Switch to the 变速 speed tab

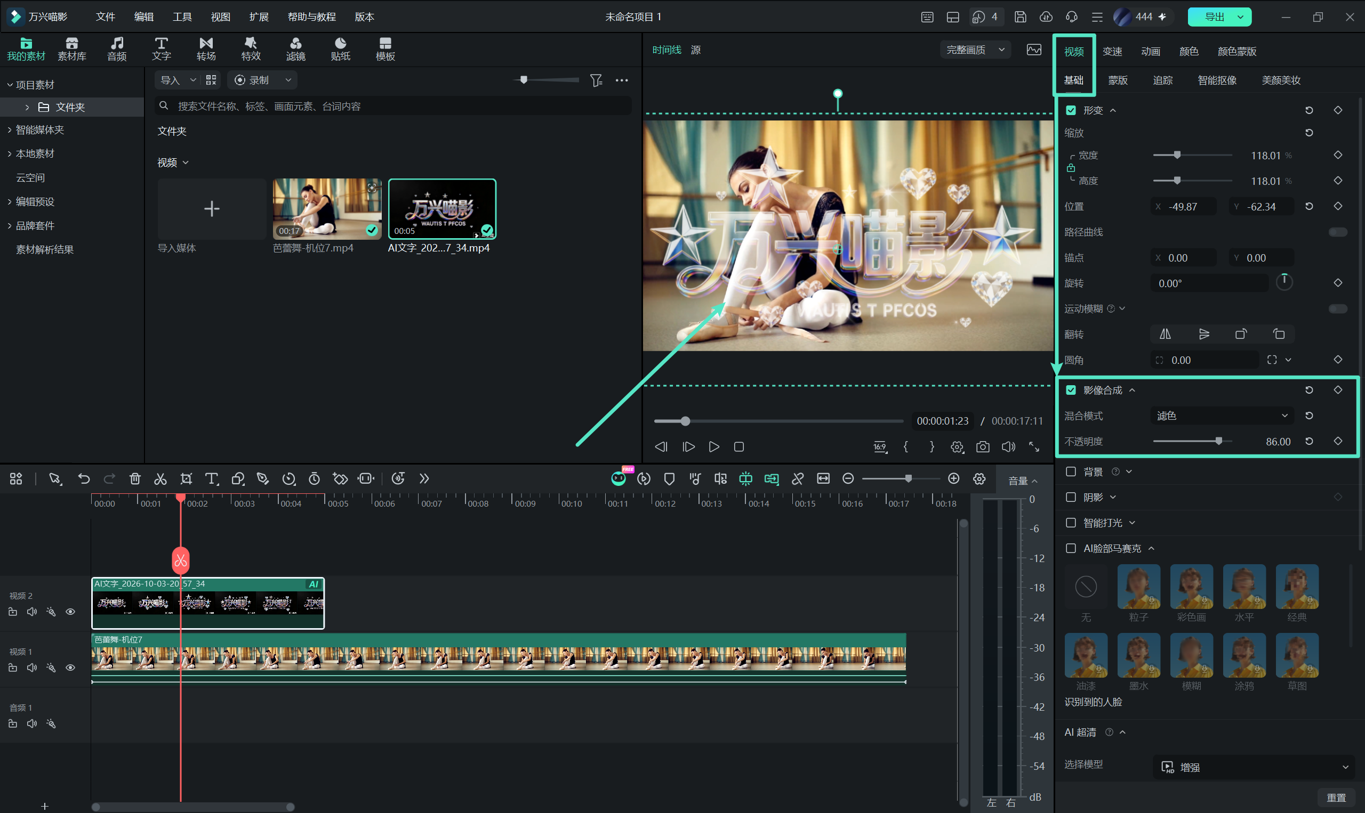tap(1112, 52)
